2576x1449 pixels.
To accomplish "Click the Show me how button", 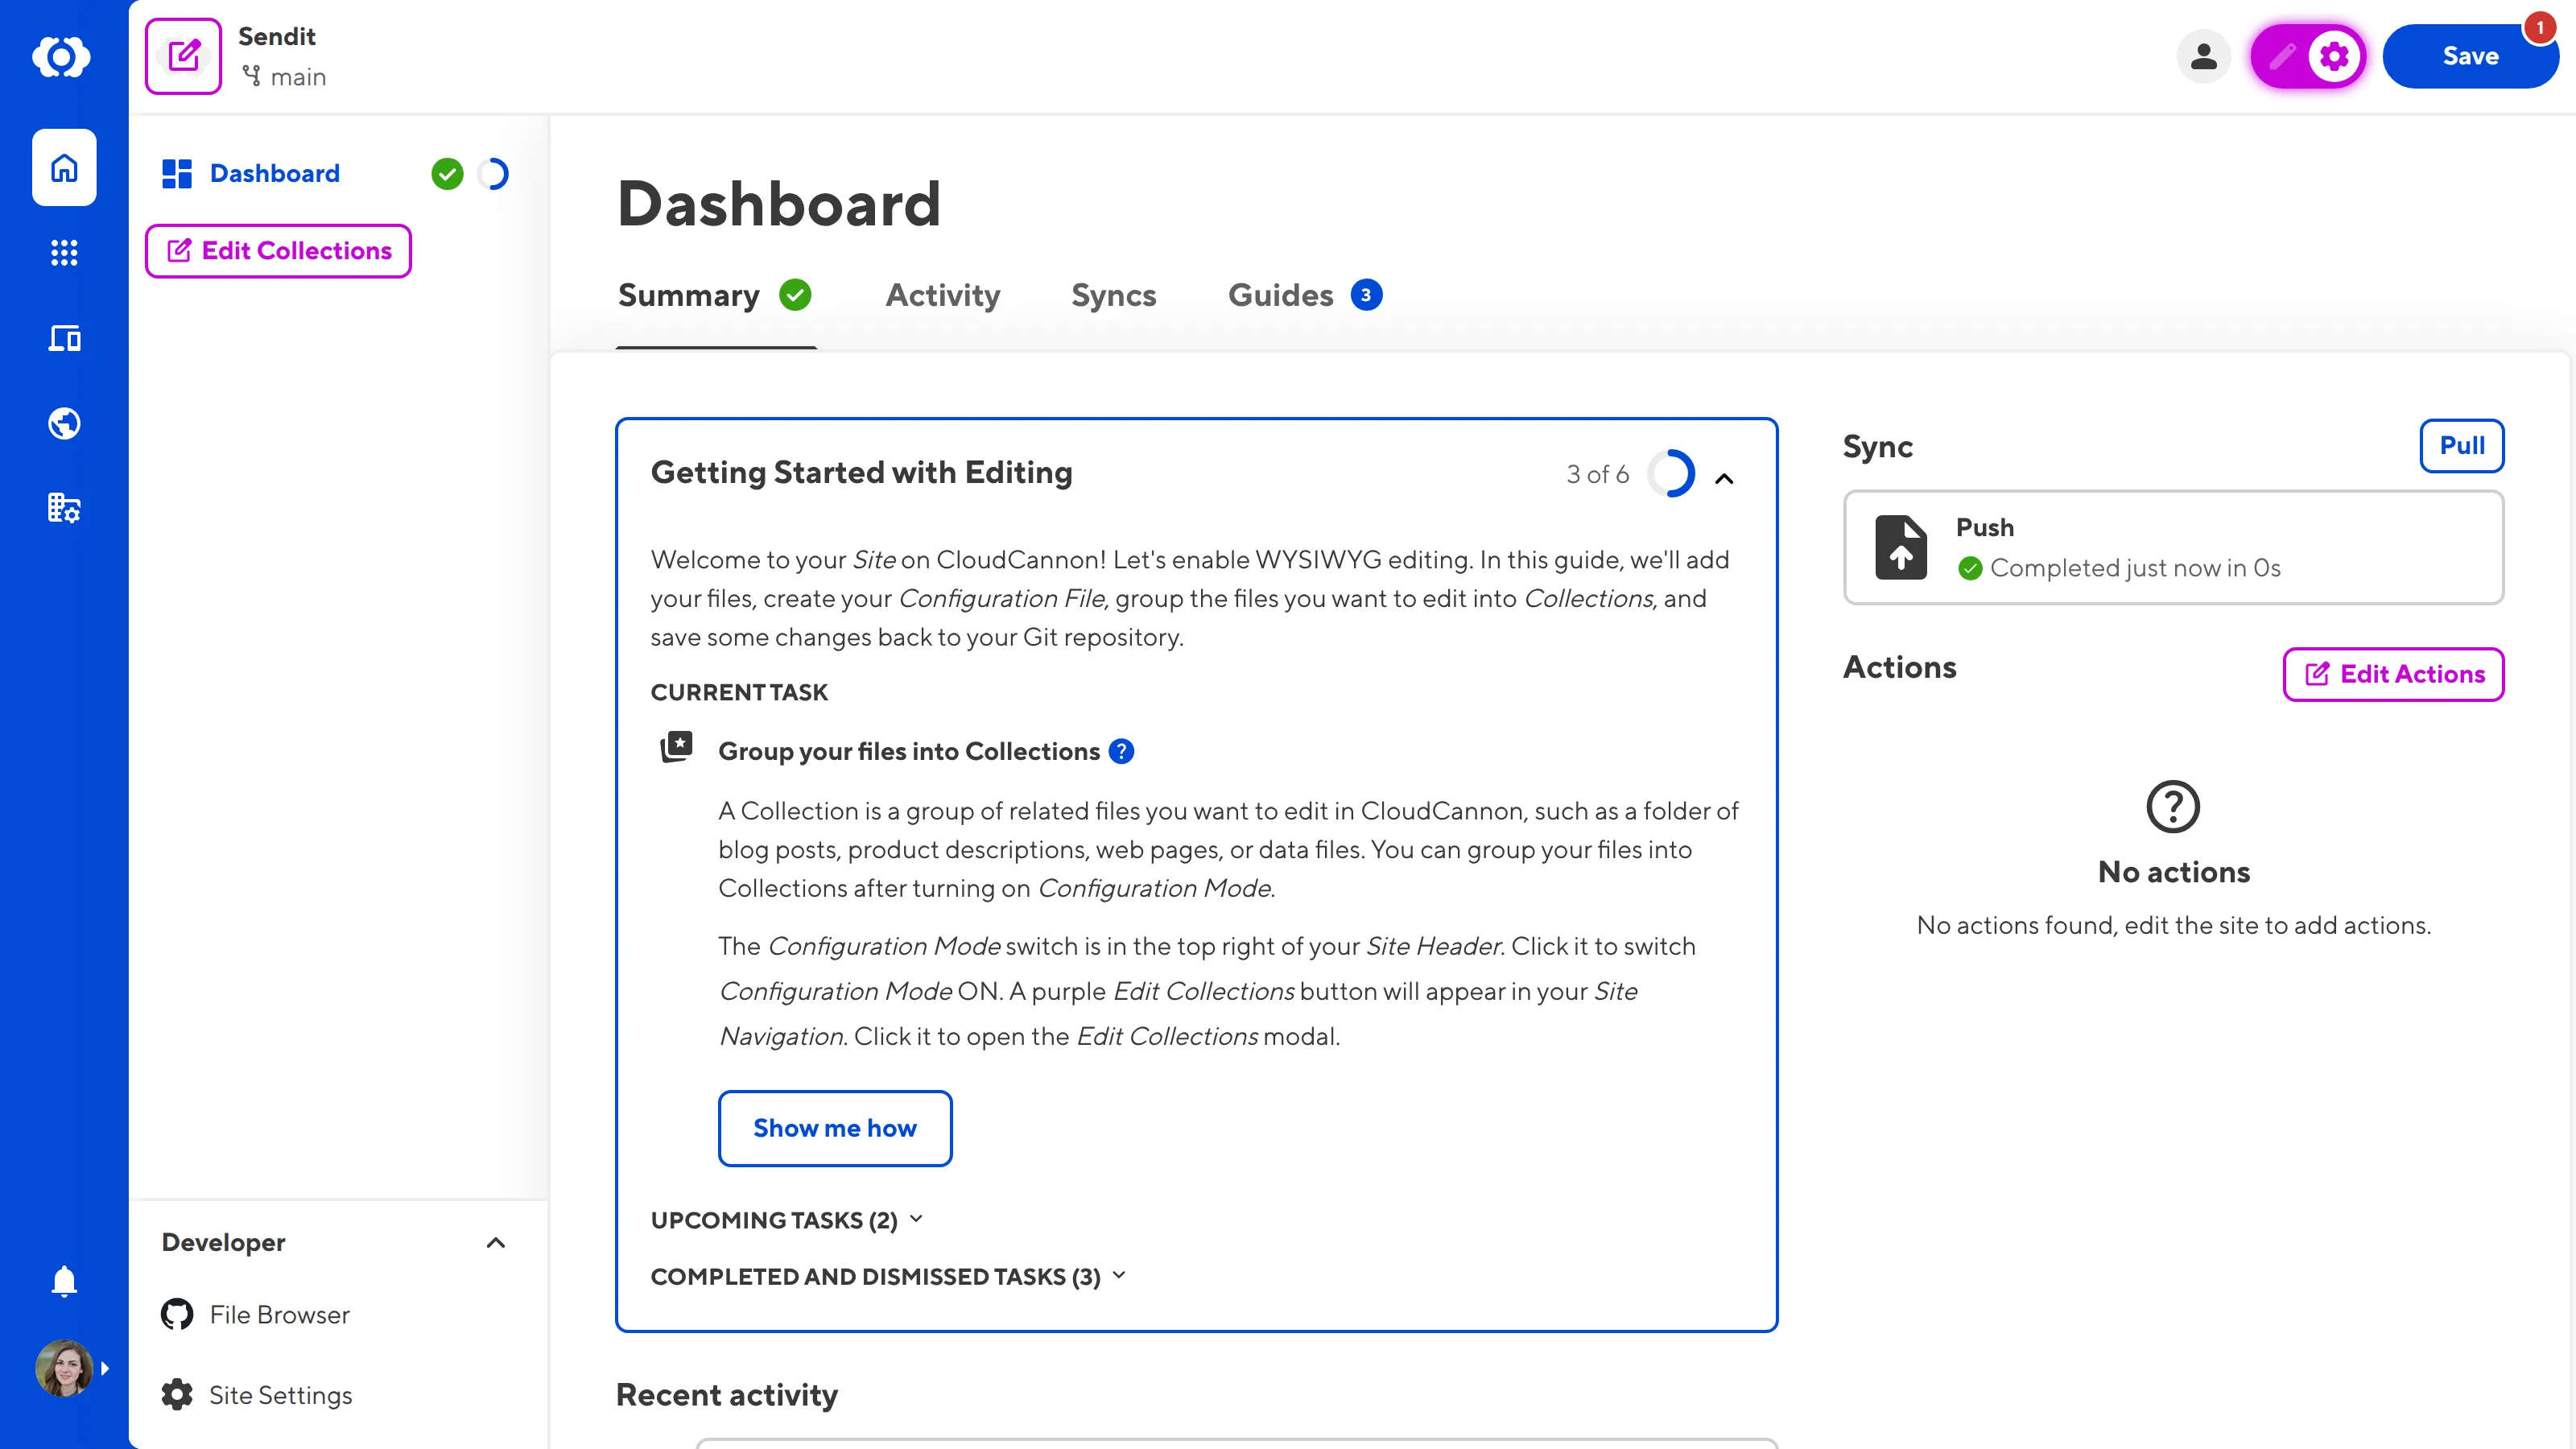I will 835,1128.
